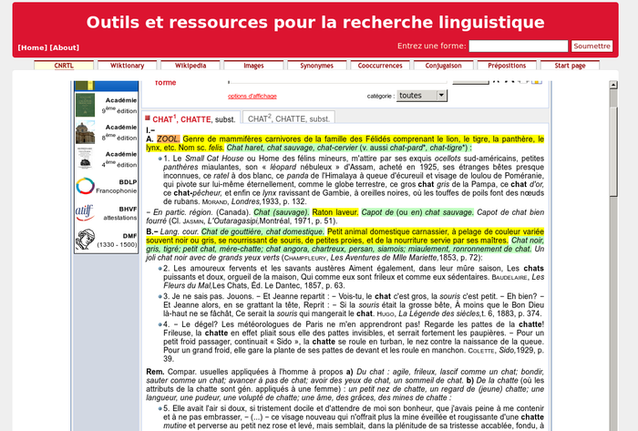638x431 pixels.
Task: Switch to the Wikipedia tab
Action: tap(190, 66)
